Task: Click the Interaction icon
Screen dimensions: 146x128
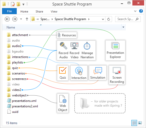Action: 79,71
